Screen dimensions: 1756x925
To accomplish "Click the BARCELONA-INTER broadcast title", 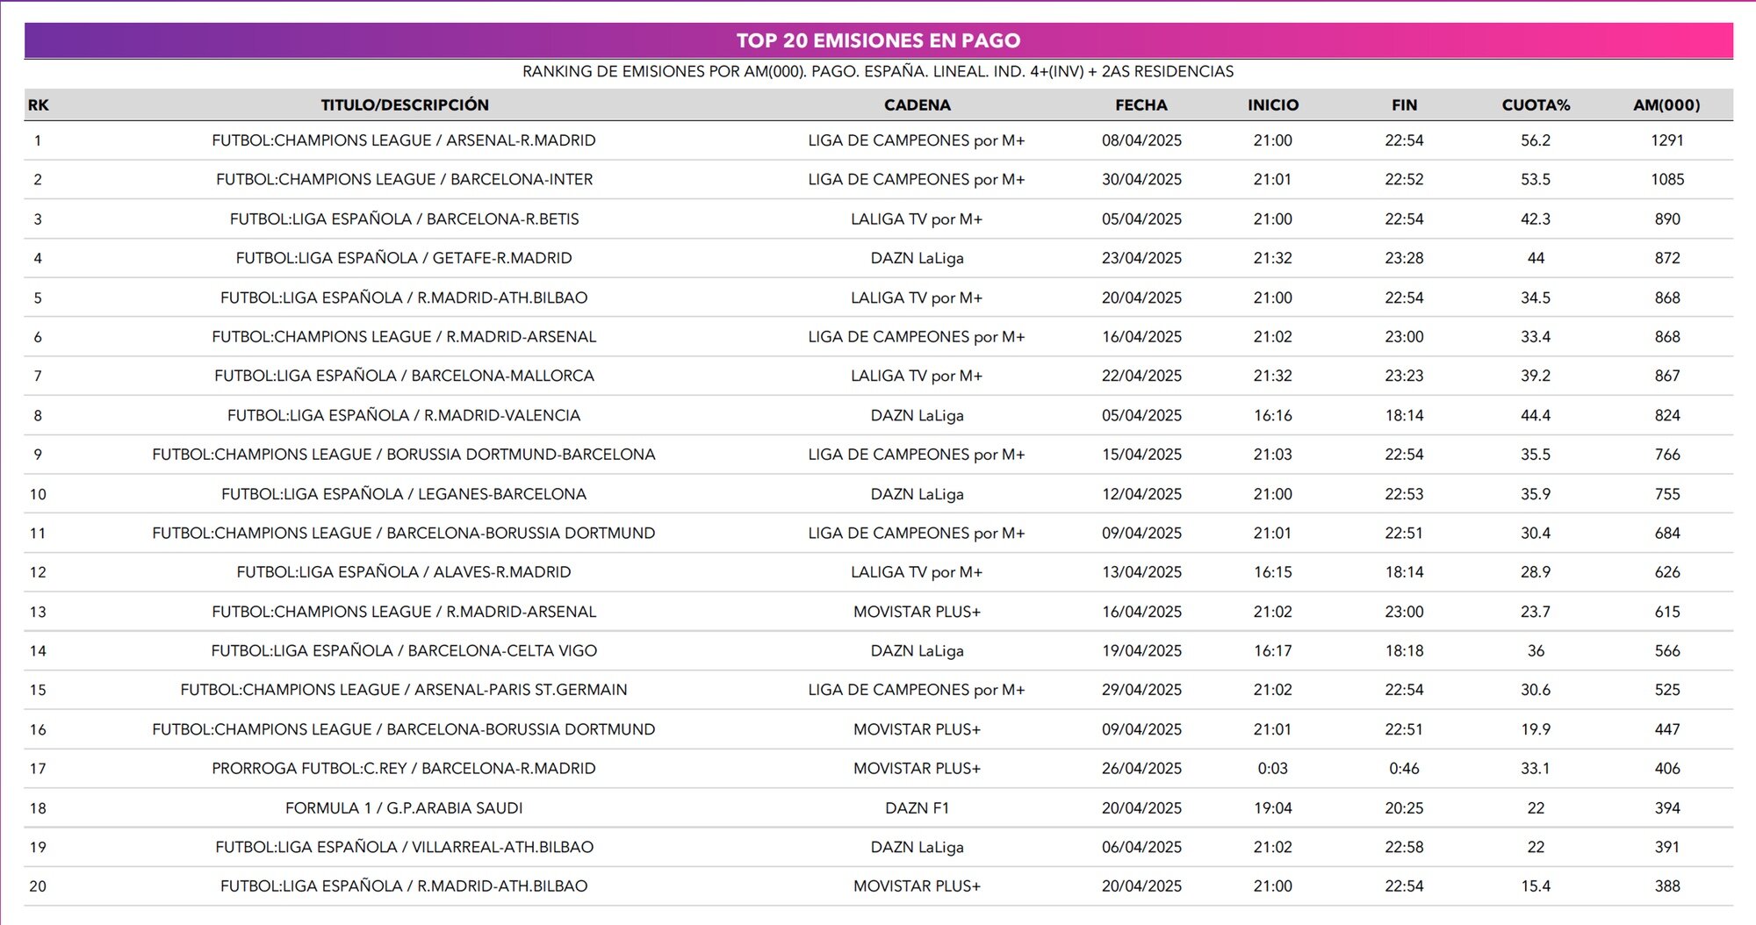I will (404, 180).
